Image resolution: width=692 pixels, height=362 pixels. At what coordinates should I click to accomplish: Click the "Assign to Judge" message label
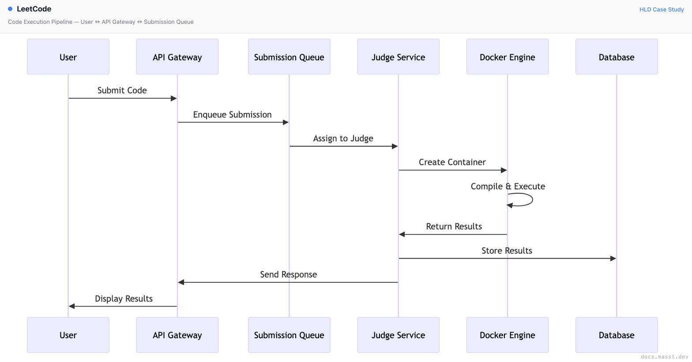(x=343, y=138)
